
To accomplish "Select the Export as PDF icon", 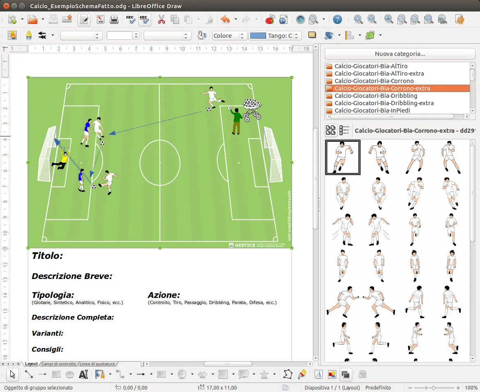I will pyautogui.click(x=100, y=19).
